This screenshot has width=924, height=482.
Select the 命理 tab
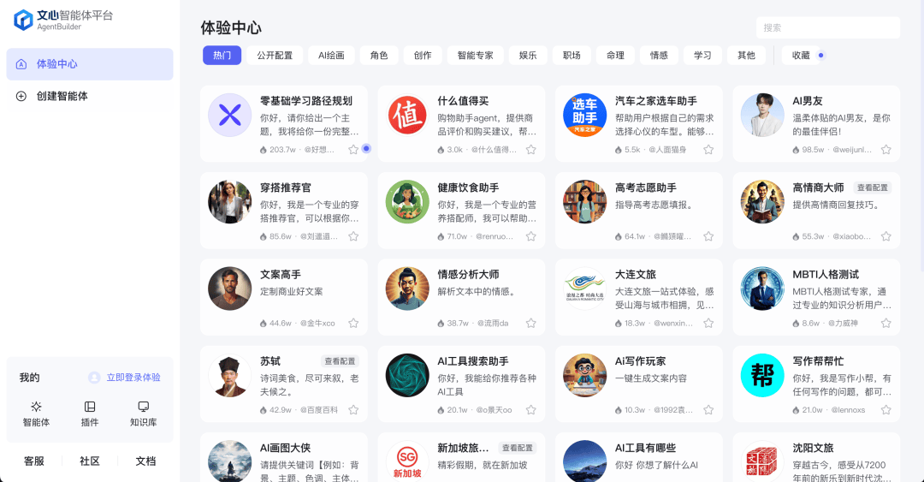click(x=615, y=55)
